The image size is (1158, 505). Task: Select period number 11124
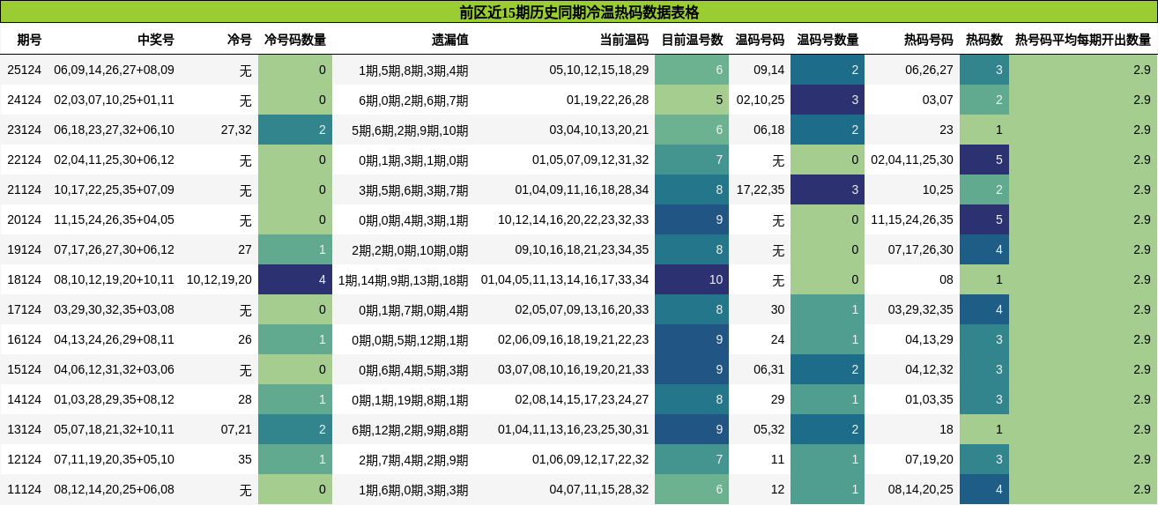24,489
